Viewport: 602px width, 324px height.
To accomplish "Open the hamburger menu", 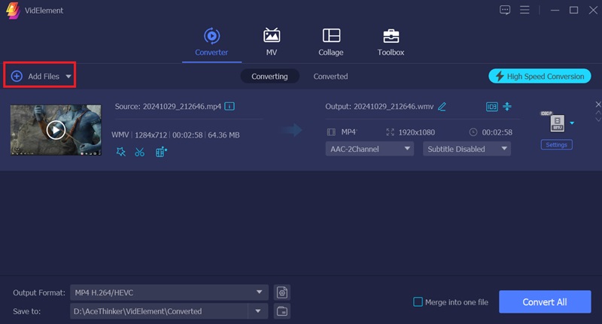I will [524, 10].
